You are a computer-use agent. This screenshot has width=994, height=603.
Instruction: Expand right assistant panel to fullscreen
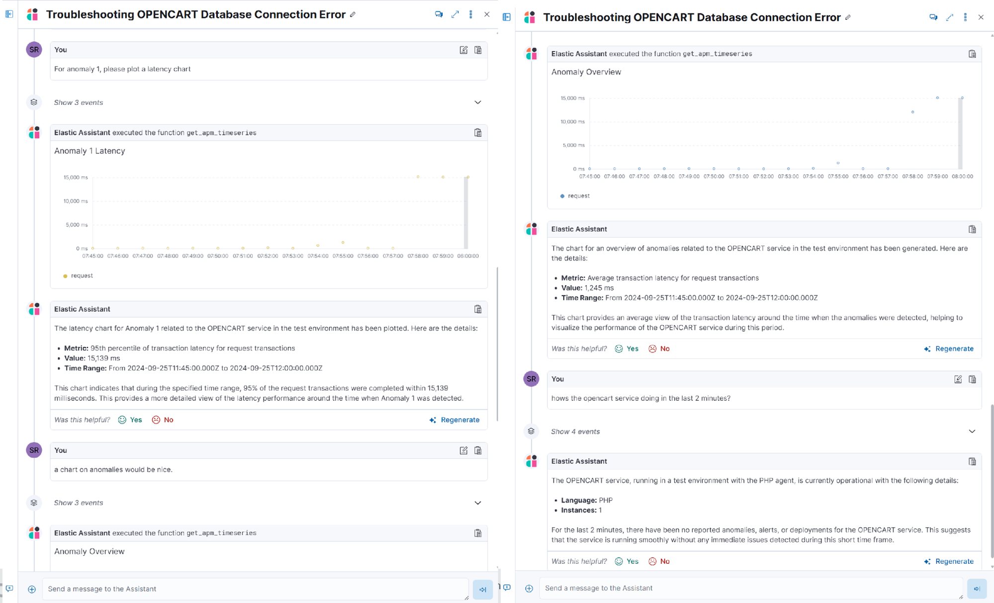pyautogui.click(x=950, y=17)
